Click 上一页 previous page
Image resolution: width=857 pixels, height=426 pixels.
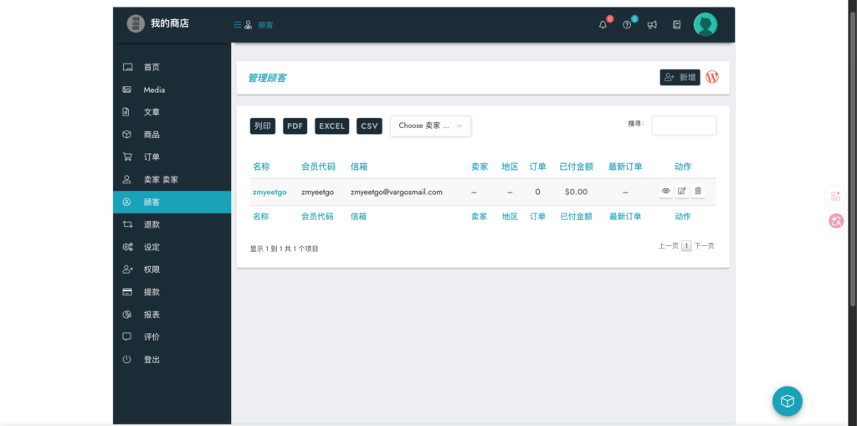(669, 246)
